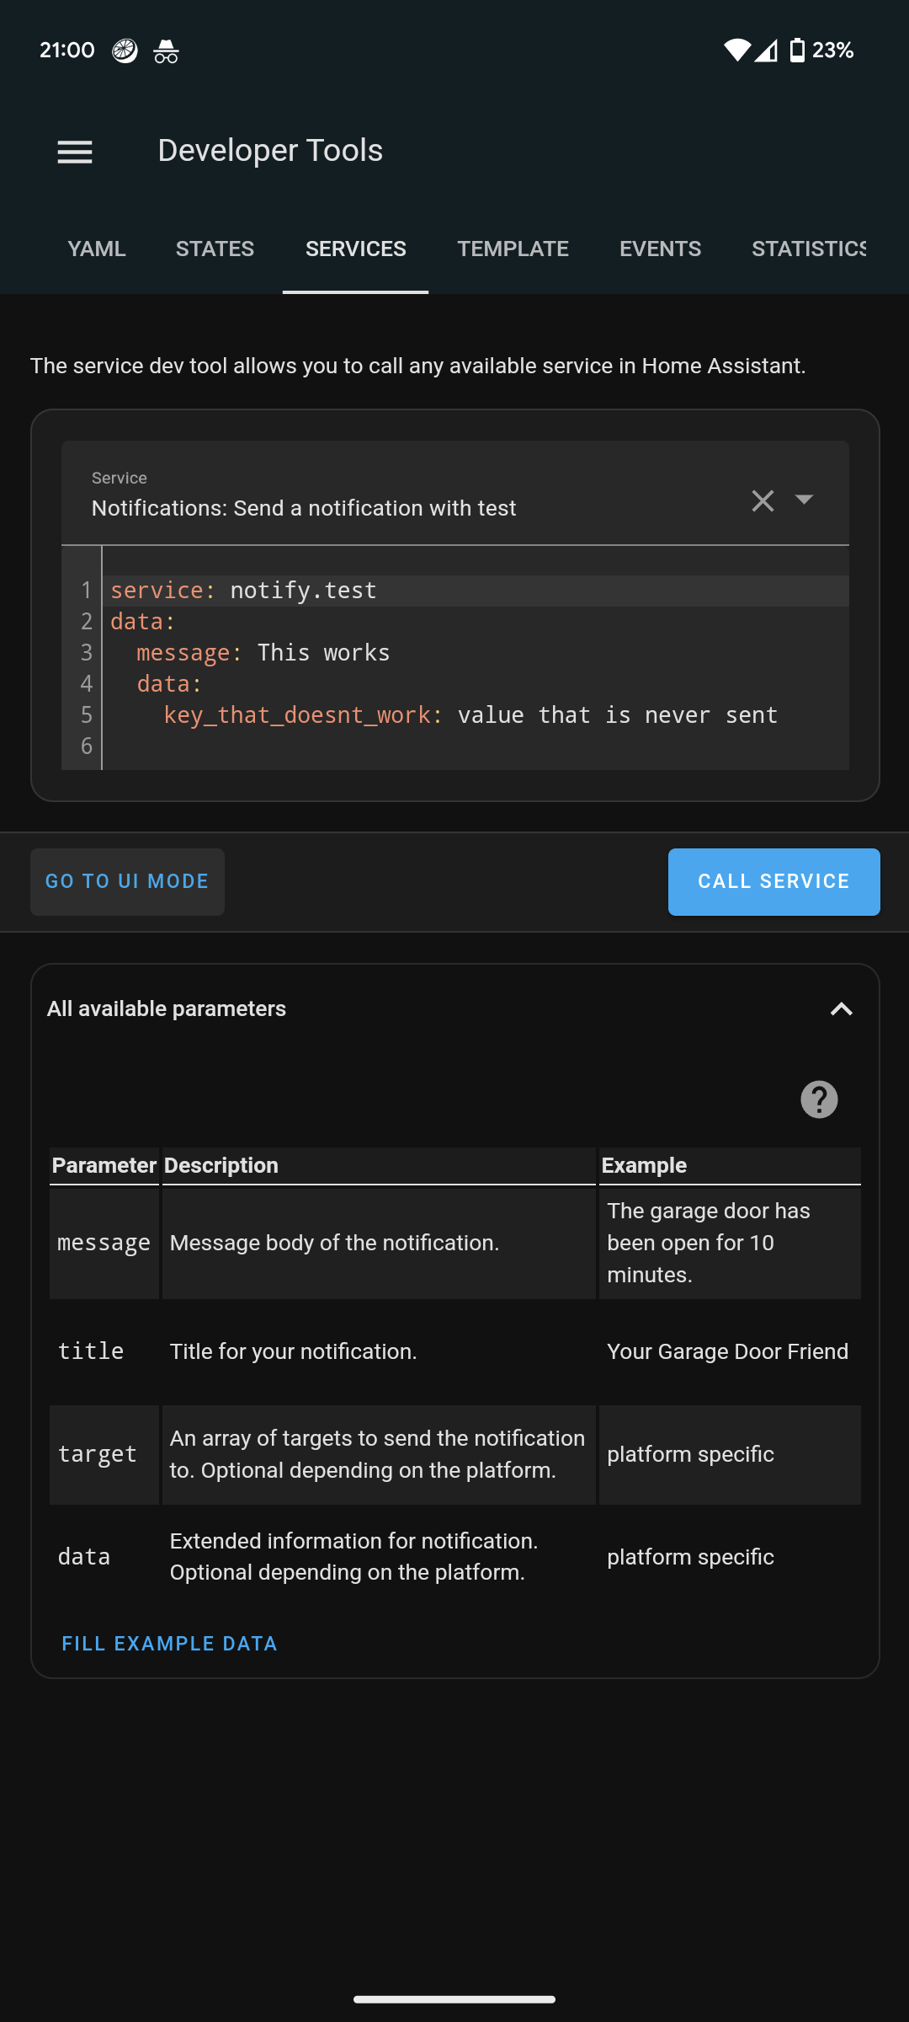Click target row description text

pyautogui.click(x=377, y=1454)
